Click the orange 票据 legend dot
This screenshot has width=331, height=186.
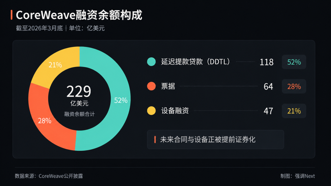(151, 86)
